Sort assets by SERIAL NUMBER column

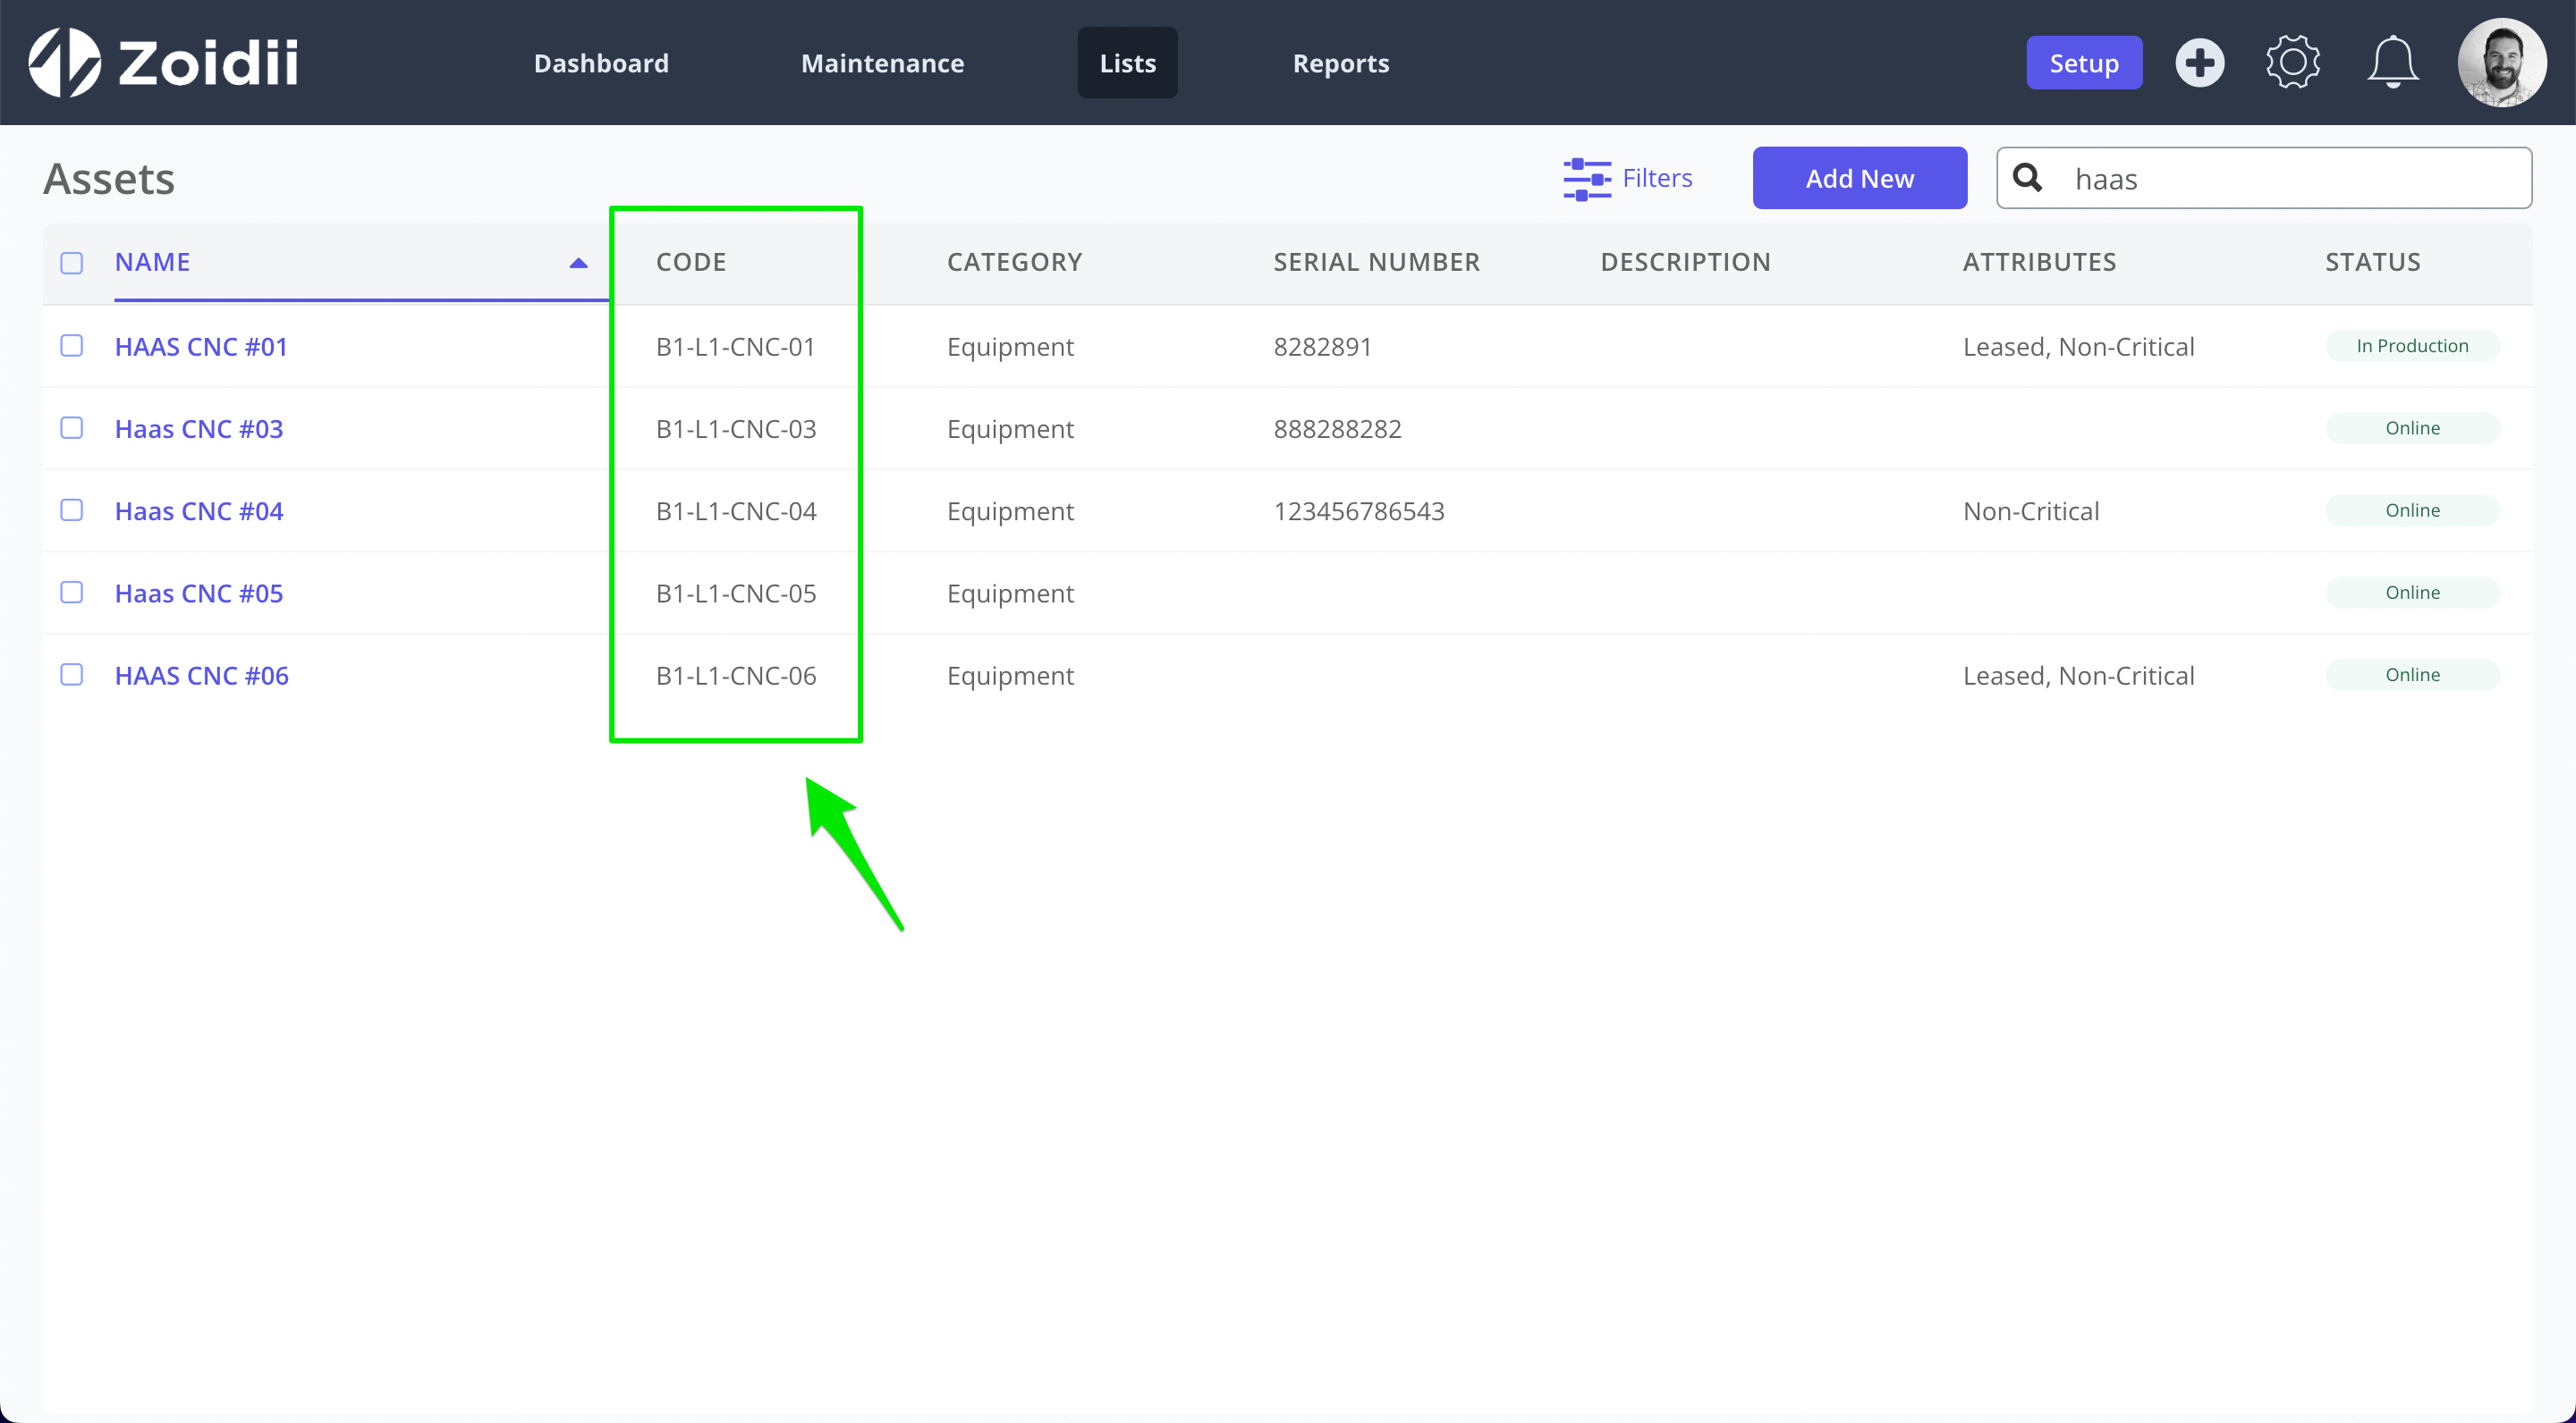(1376, 262)
